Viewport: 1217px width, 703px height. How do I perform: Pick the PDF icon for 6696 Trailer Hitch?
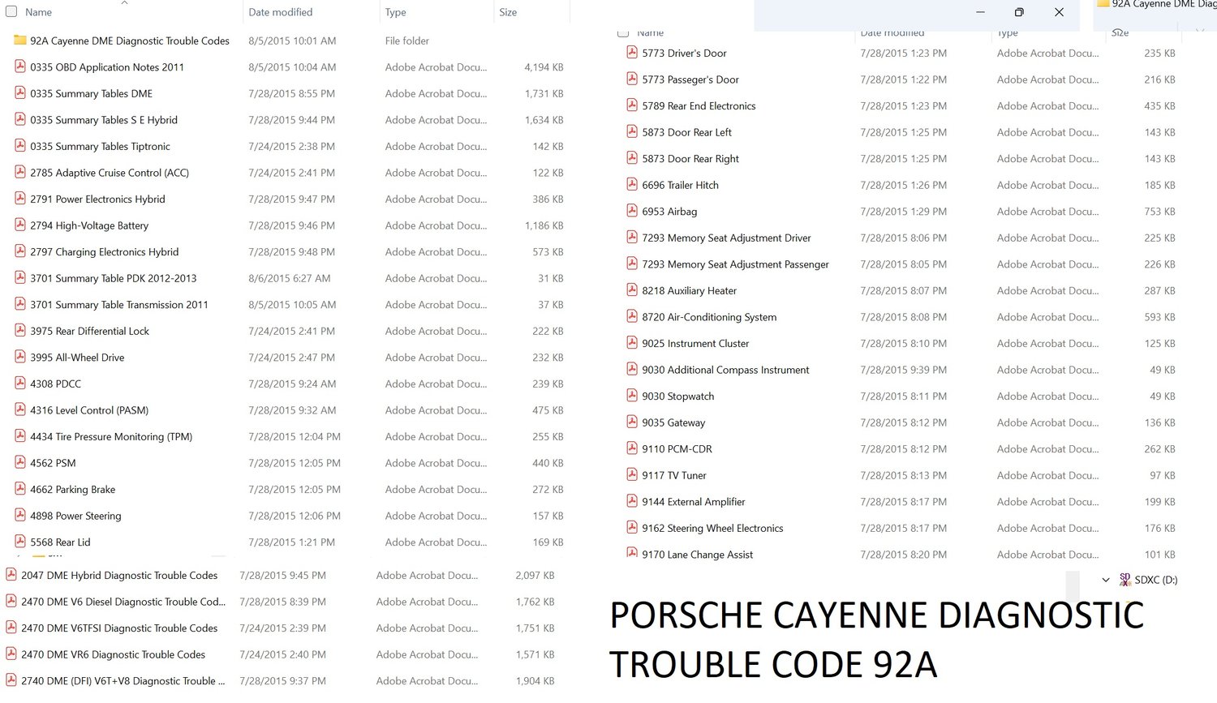tap(632, 185)
